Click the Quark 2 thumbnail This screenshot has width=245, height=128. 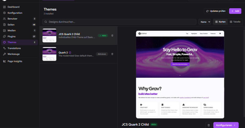49,54
